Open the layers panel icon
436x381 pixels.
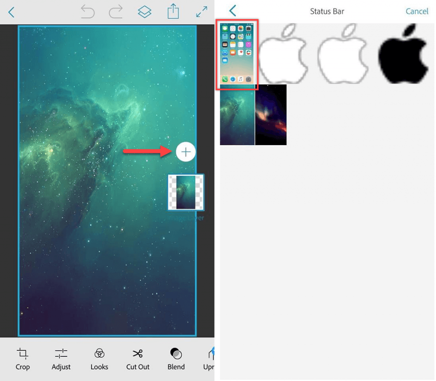point(145,12)
